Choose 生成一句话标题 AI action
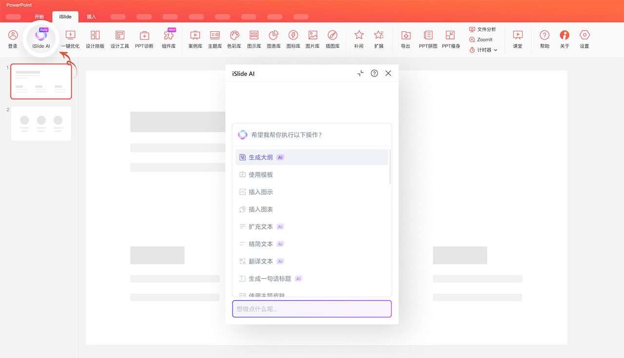 [312, 279]
